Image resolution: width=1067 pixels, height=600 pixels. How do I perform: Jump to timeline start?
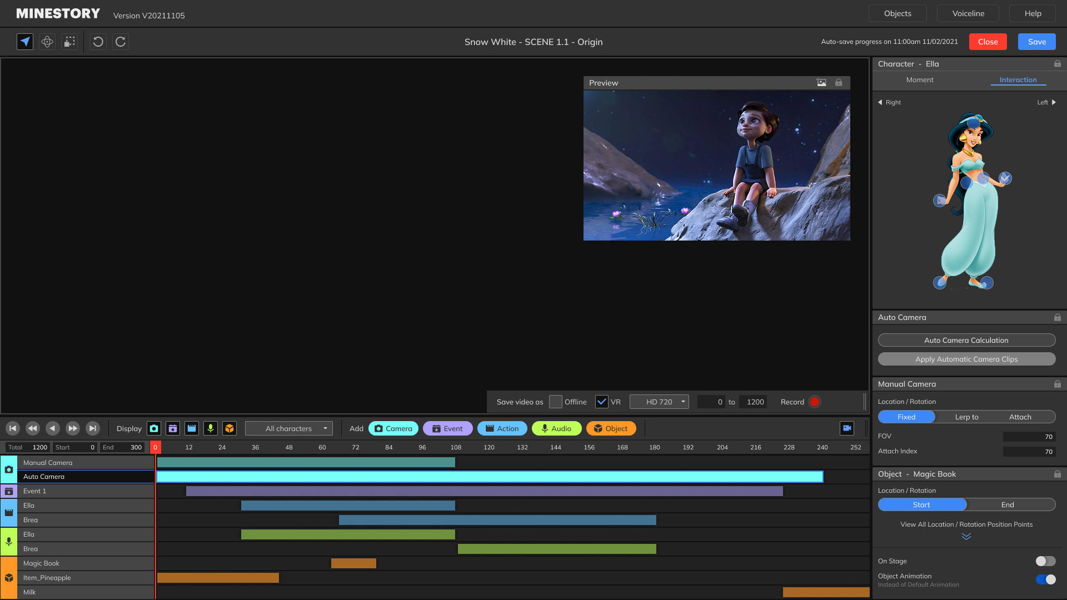(13, 428)
